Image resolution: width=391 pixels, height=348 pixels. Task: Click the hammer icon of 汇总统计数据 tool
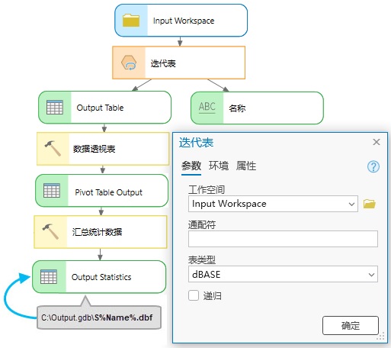coord(50,231)
